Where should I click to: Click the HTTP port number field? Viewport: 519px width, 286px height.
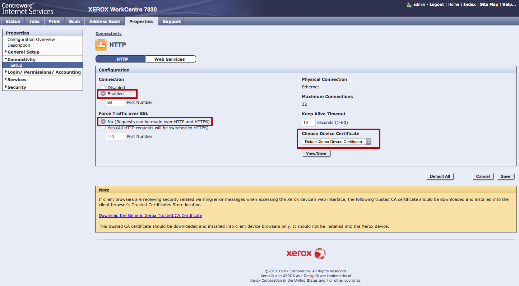(116, 102)
